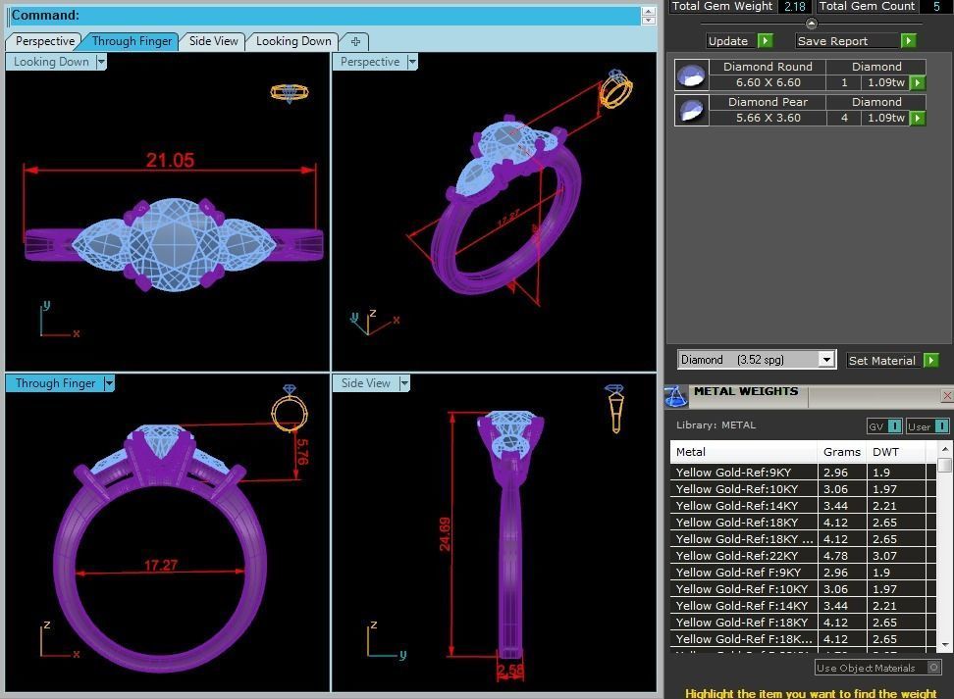Click the 6.60 X 6.60 size cell
The image size is (954, 699).
tap(768, 82)
